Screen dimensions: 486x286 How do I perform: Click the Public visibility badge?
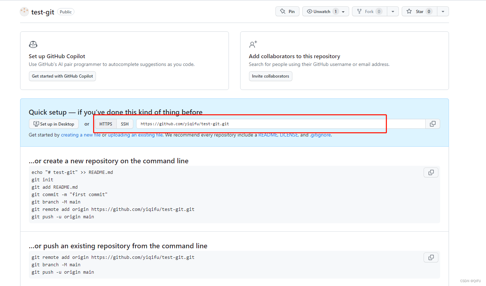coord(66,12)
